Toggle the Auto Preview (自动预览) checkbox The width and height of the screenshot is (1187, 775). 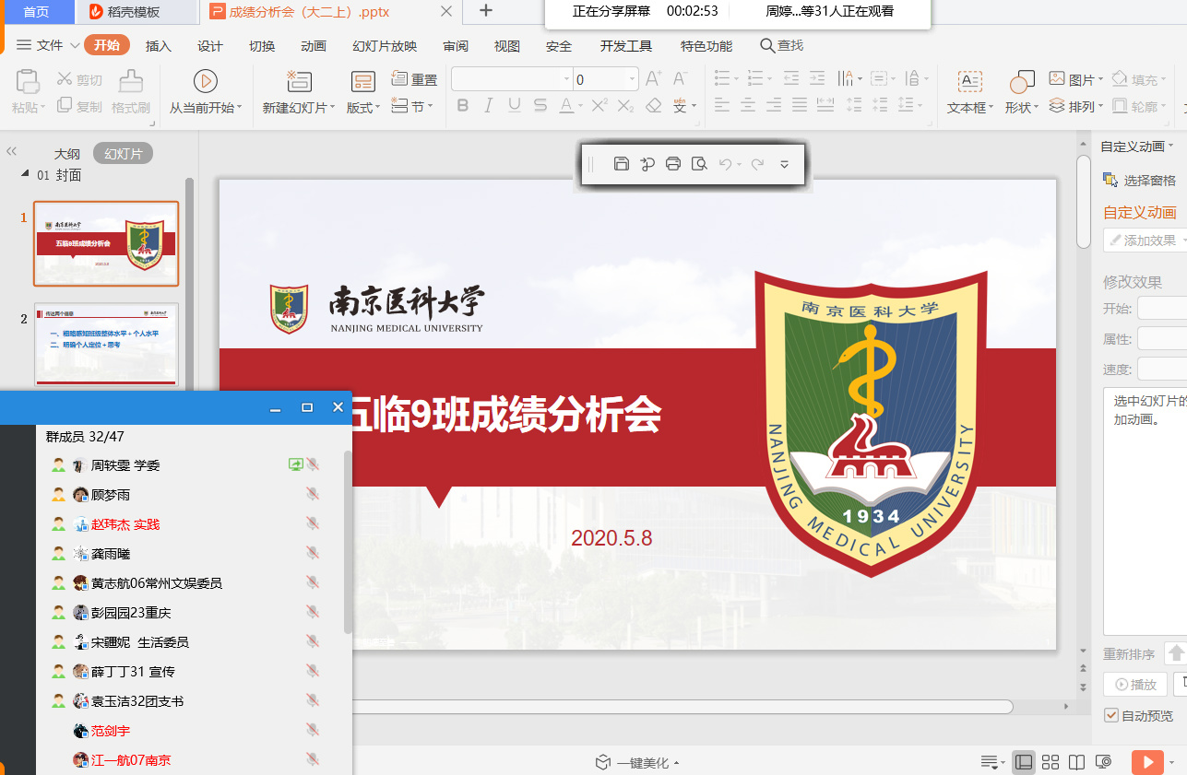(1111, 715)
